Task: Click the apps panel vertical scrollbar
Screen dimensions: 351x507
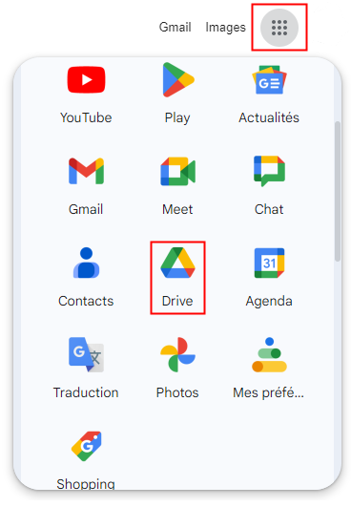Action: (338, 191)
